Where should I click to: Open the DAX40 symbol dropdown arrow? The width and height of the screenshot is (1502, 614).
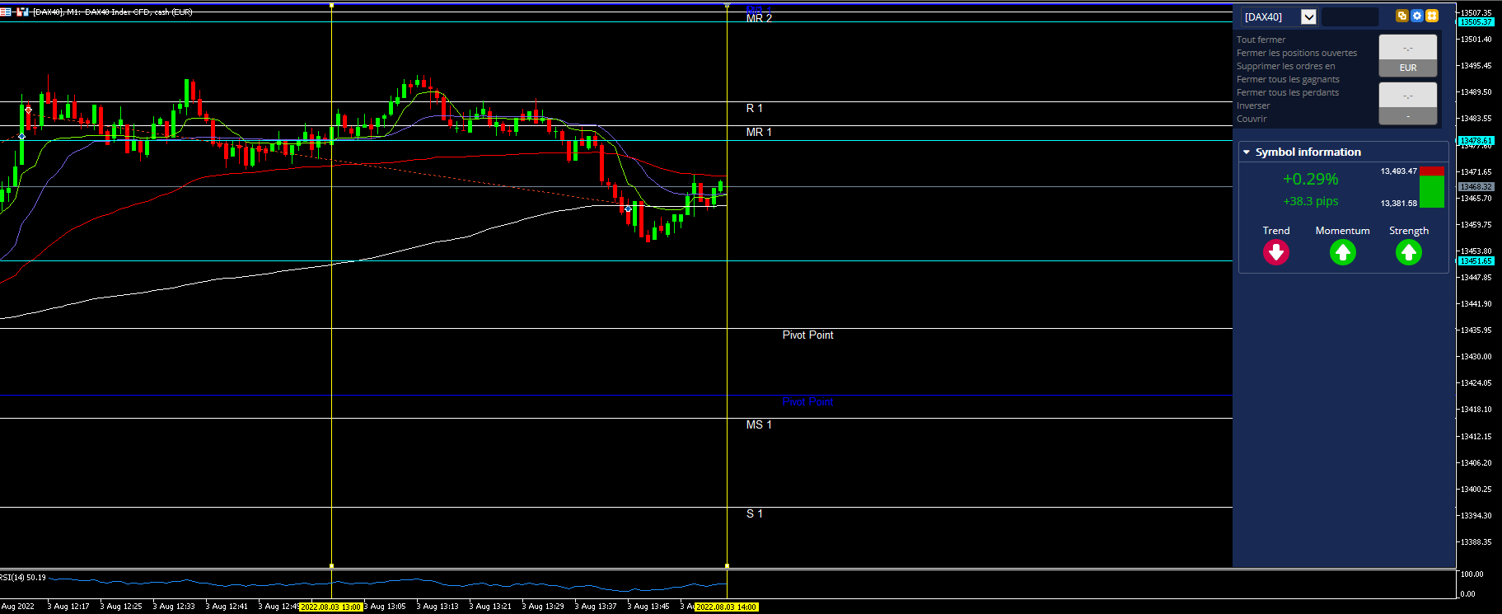click(1308, 16)
